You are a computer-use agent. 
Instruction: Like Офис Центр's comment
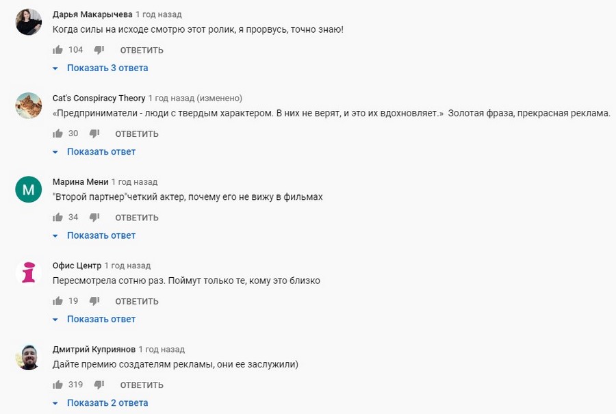pyautogui.click(x=57, y=300)
